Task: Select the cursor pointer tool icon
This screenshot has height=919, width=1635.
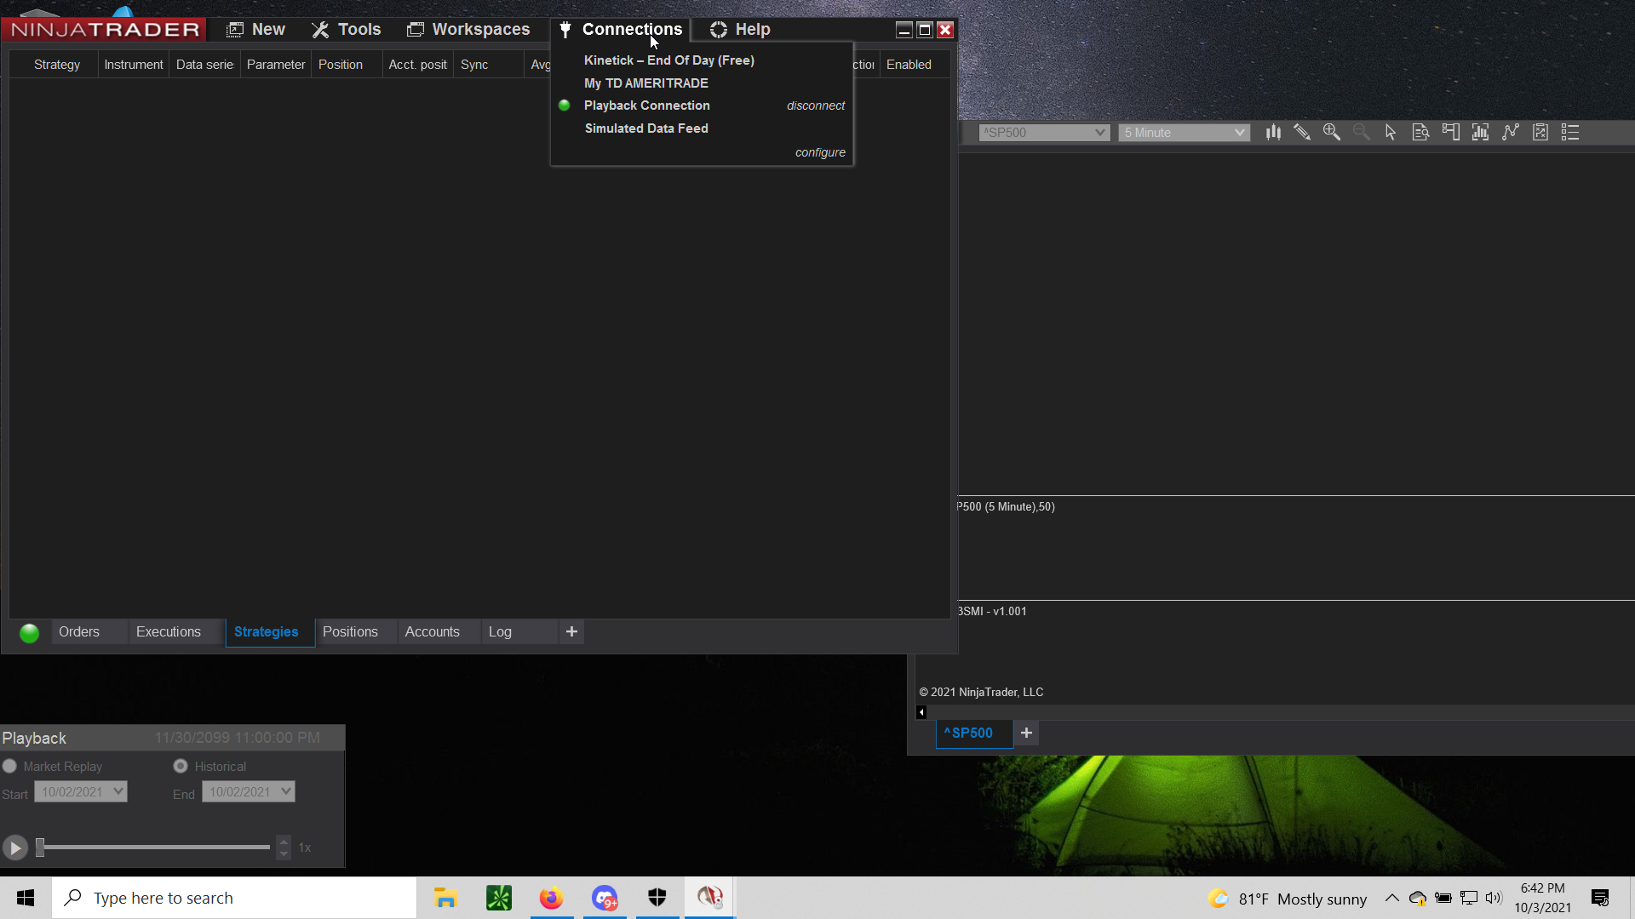Action: pyautogui.click(x=1391, y=133)
